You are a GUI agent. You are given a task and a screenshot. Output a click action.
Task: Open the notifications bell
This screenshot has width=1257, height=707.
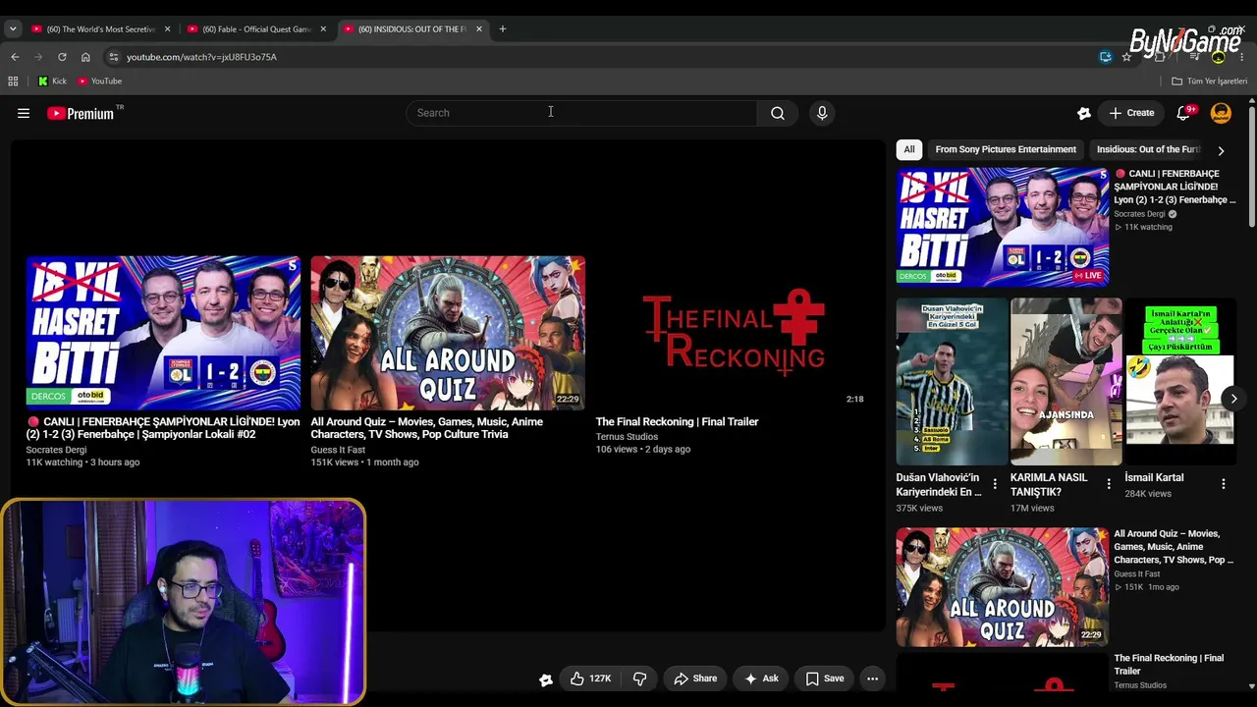pos(1184,113)
